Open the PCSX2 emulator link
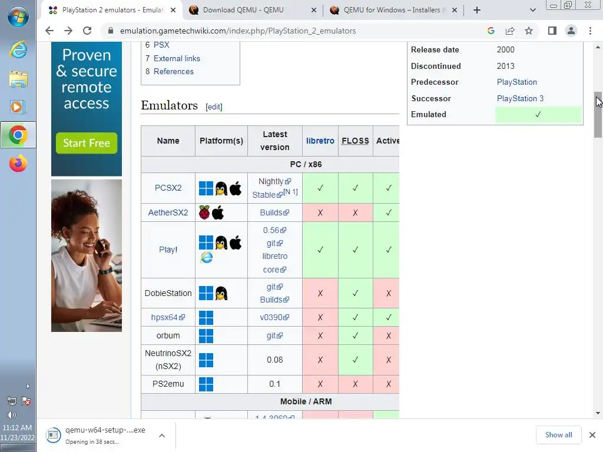Screen dimensions: 603x452 click(168, 188)
